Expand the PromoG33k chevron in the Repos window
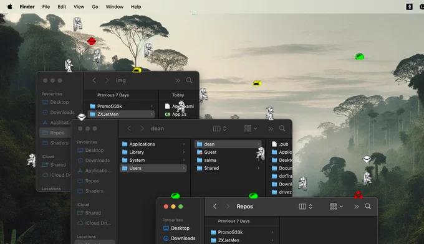Viewport: 424px width, 244px height. (x=272, y=232)
